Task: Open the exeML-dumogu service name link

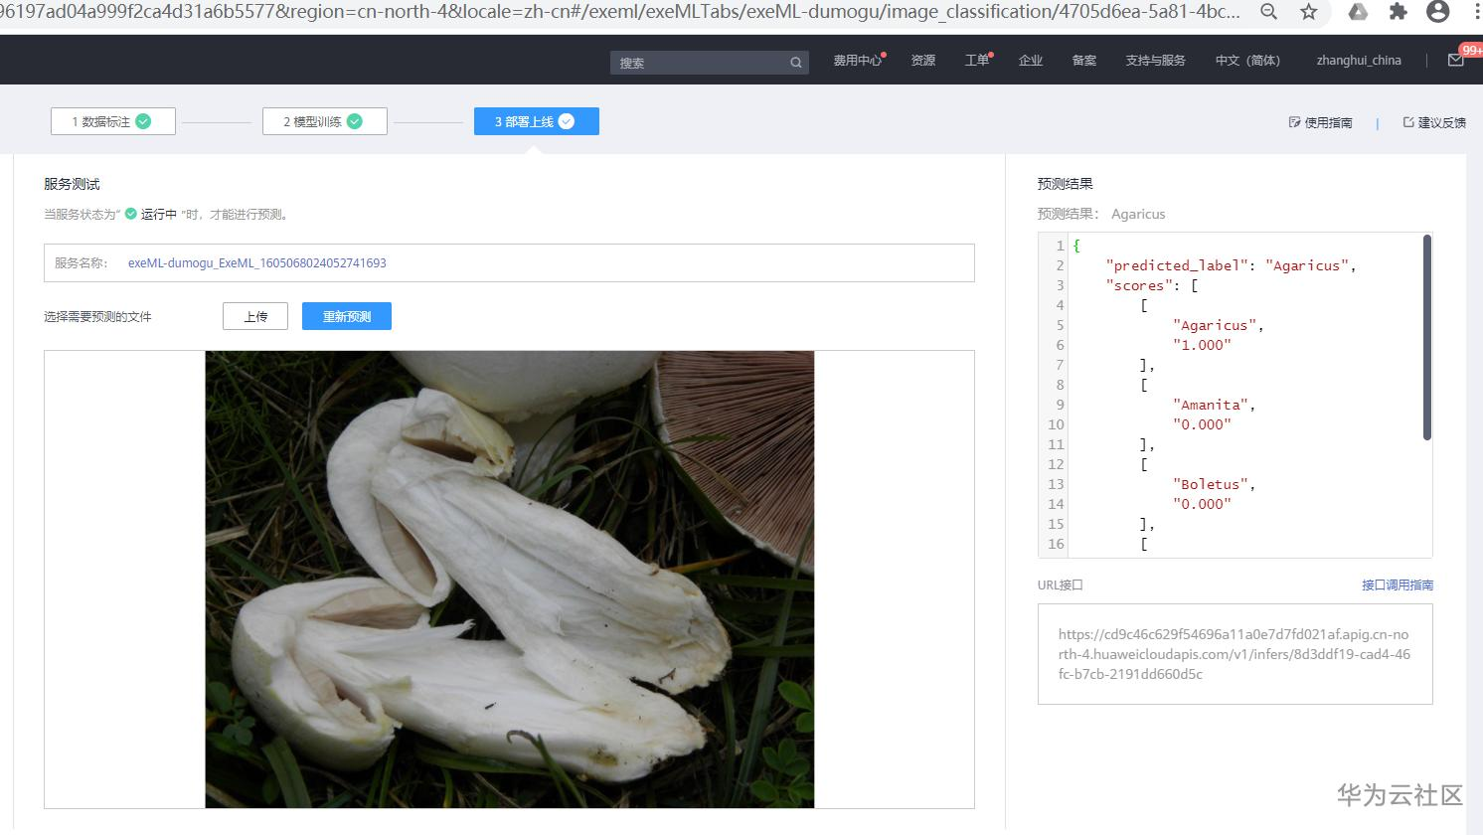Action: (257, 262)
